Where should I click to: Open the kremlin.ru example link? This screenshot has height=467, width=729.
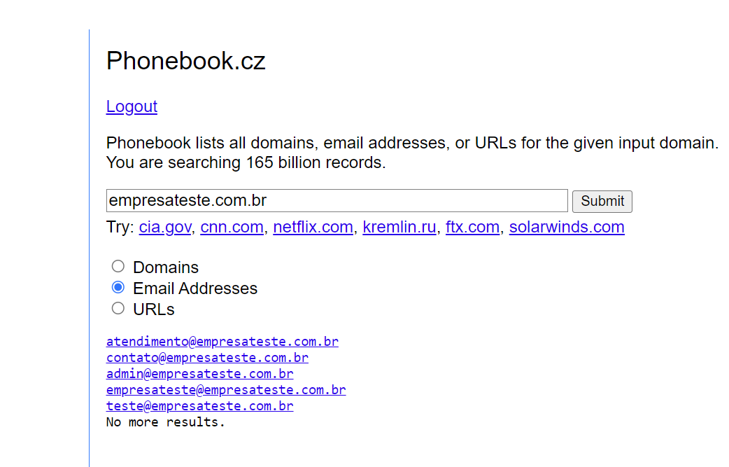click(399, 227)
